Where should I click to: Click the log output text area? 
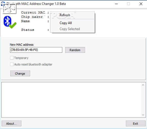tap(71, 100)
